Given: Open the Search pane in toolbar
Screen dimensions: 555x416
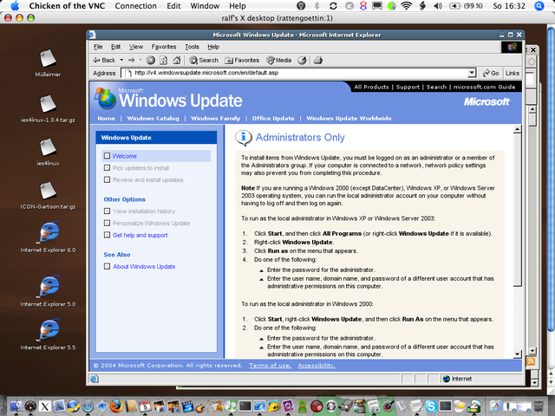Looking at the screenshot, I should 204,60.
